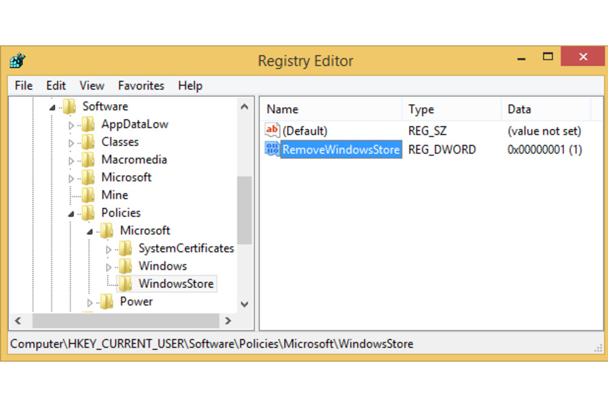Click the Power folder icon
Screen dimensions: 608x407
(x=107, y=302)
